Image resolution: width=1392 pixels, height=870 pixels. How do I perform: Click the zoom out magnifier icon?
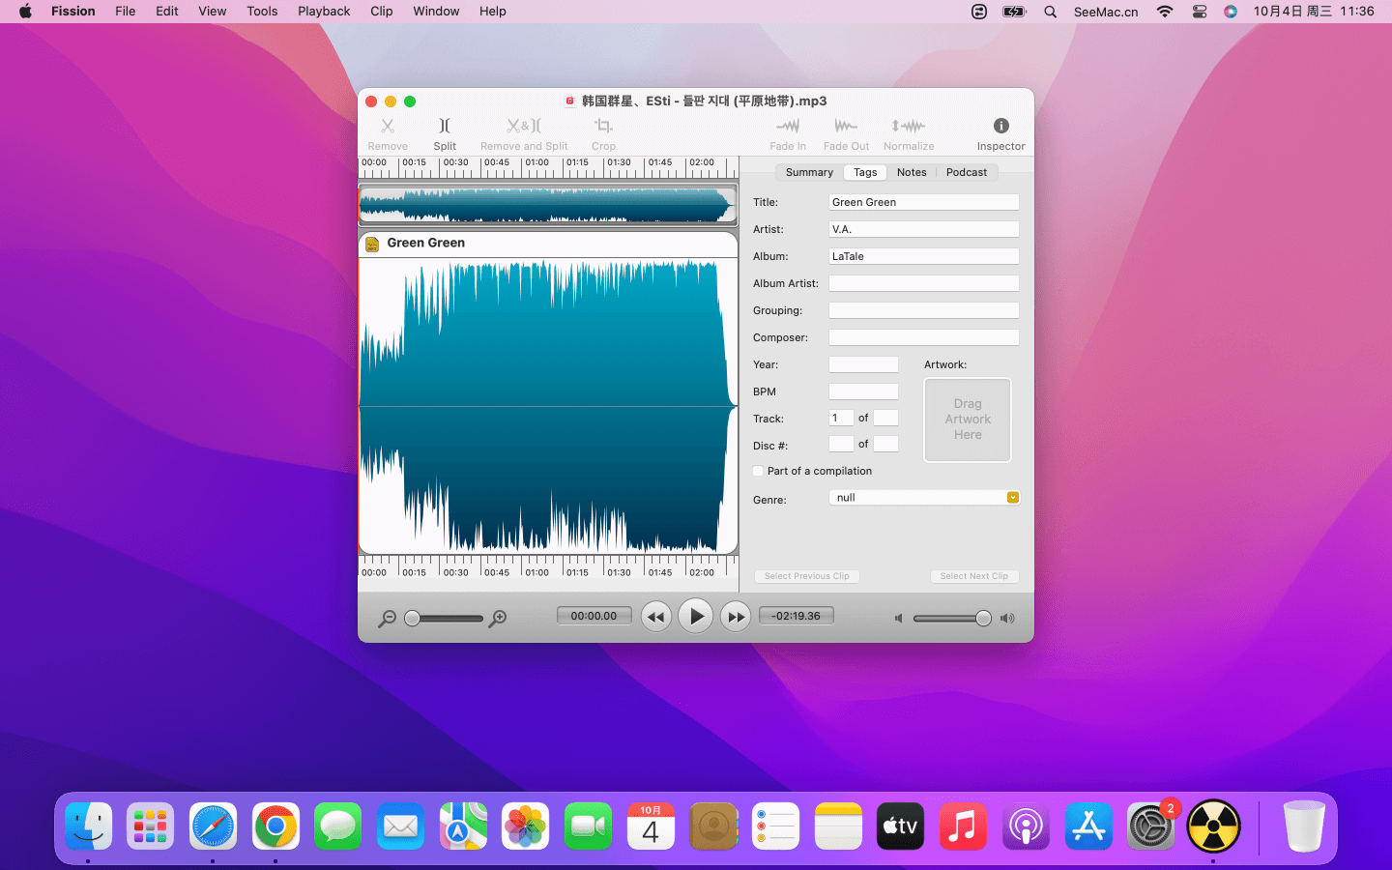tap(387, 619)
